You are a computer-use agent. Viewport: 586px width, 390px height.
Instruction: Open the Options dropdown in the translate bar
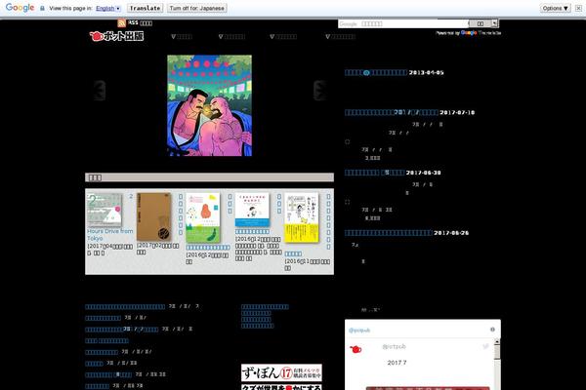[556, 8]
